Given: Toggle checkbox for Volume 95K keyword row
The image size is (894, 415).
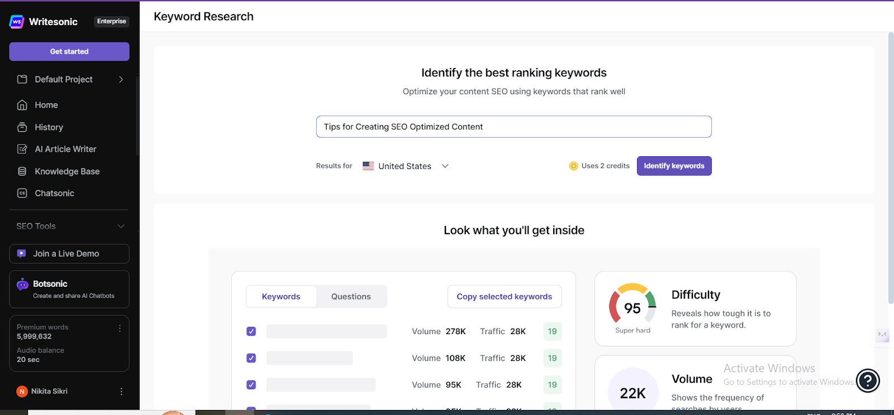Looking at the screenshot, I should click(x=251, y=385).
